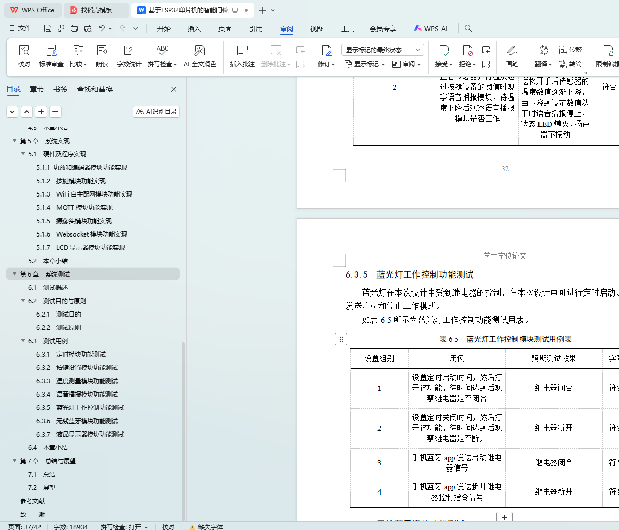
Task: Open the 查找和替换 tab in navigation pane
Action: pos(95,89)
